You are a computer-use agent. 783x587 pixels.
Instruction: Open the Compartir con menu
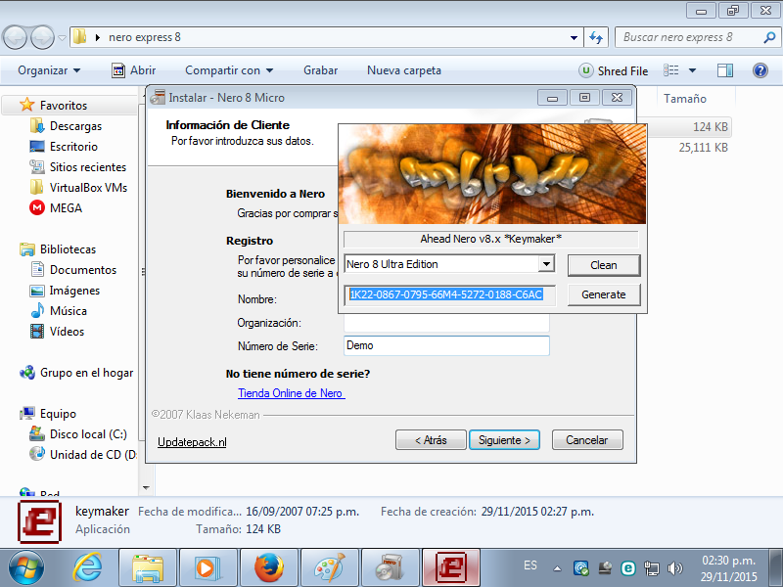(x=229, y=70)
